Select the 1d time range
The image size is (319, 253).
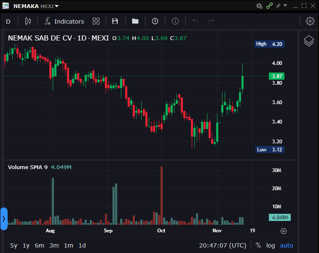click(82, 245)
